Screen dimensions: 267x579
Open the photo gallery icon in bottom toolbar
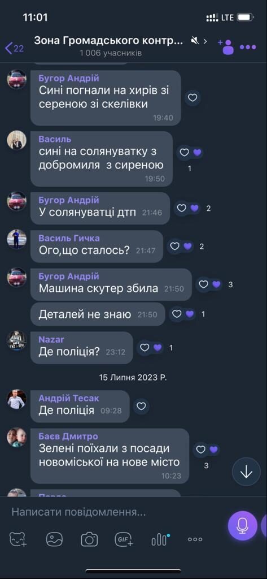pos(54,539)
